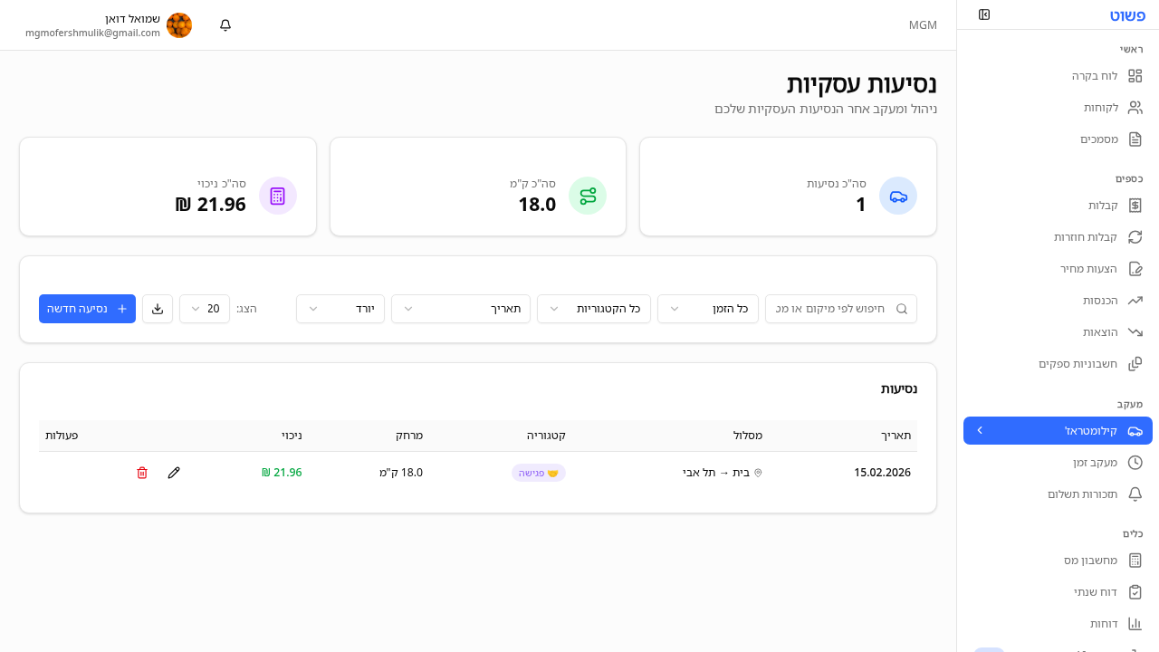Viewport: 1159px width, 652px height.
Task: Click the פגישה category badge
Action: (539, 472)
